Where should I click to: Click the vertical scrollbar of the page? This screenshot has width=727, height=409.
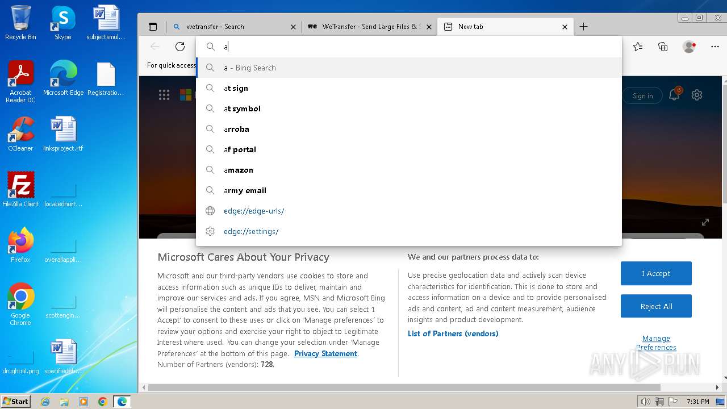click(724, 143)
